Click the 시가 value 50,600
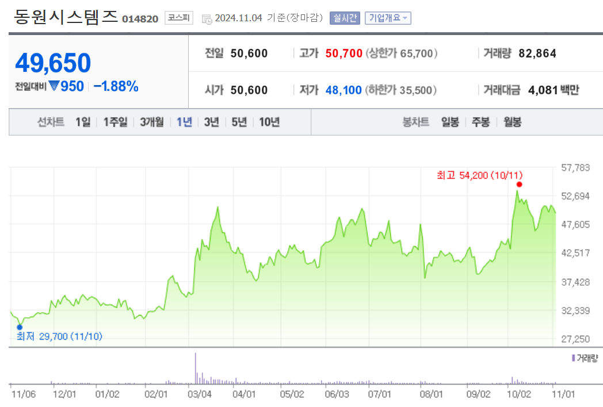 (x=249, y=90)
